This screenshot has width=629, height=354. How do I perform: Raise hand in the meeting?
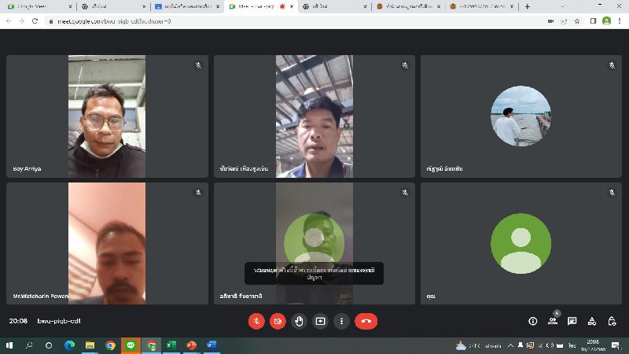pyautogui.click(x=299, y=321)
